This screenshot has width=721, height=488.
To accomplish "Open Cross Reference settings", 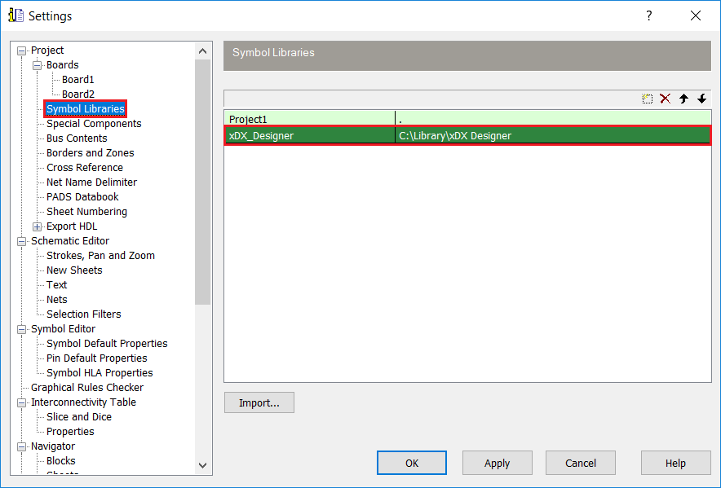I will click(85, 168).
